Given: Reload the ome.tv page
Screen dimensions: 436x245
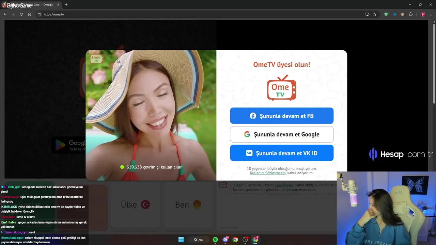Looking at the screenshot, I should point(21,14).
